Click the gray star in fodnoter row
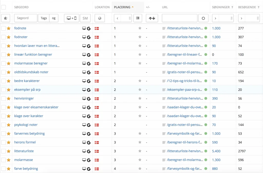This screenshot has height=173, width=263. coord(140,37)
